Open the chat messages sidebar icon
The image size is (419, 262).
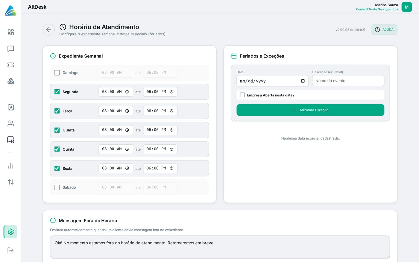[x=11, y=49]
